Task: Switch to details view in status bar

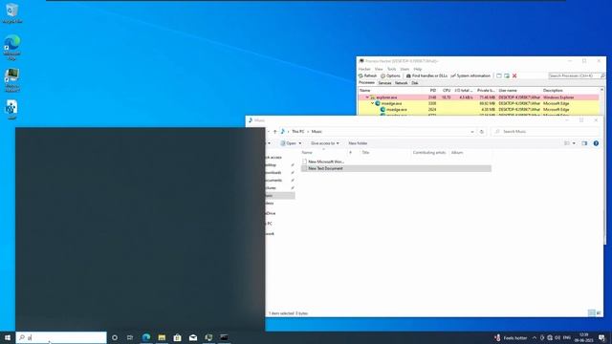Action: [591, 312]
